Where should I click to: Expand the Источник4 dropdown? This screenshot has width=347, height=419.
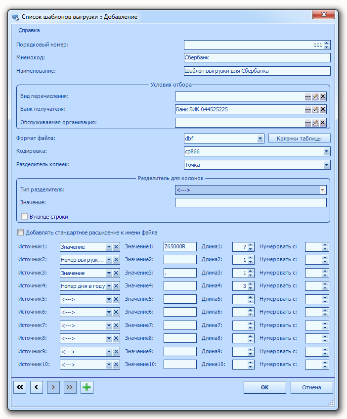[x=109, y=286]
